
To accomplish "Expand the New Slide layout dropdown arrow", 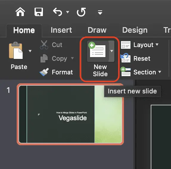I will pyautogui.click(x=111, y=51).
